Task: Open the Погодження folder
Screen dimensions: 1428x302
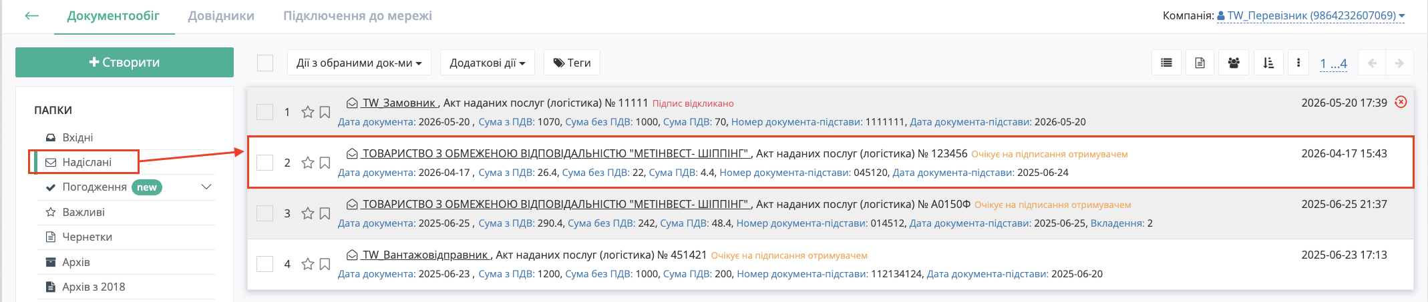Action: pos(94,187)
